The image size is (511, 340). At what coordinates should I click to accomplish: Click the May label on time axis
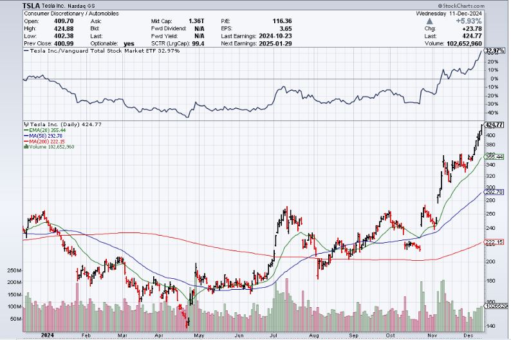199,335
